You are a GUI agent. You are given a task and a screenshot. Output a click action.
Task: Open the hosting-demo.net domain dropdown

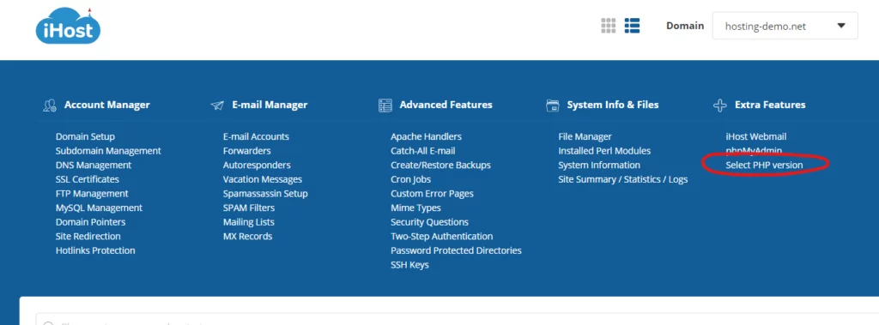click(785, 26)
